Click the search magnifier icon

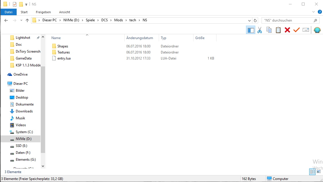(x=315, y=20)
